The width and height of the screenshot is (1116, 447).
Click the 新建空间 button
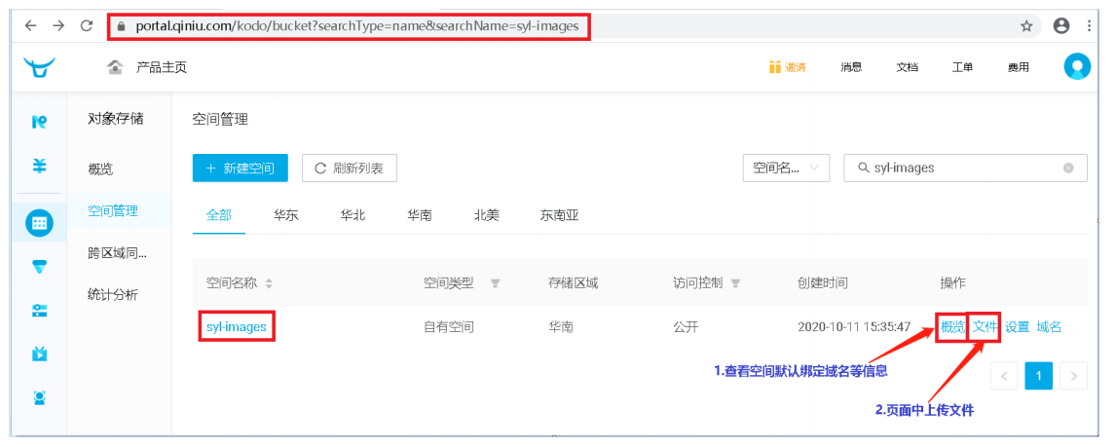pyautogui.click(x=240, y=168)
